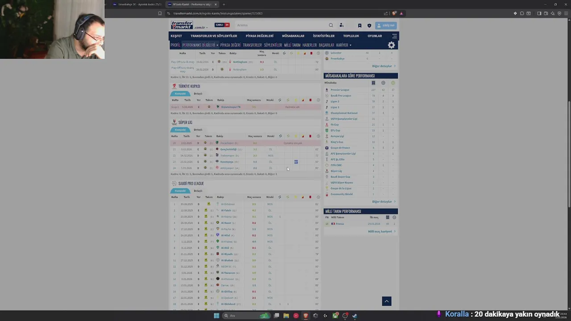Image resolution: width=571 pixels, height=321 pixels.
Task: Open the .com.tr domain selector dropdown
Action: tap(200, 28)
